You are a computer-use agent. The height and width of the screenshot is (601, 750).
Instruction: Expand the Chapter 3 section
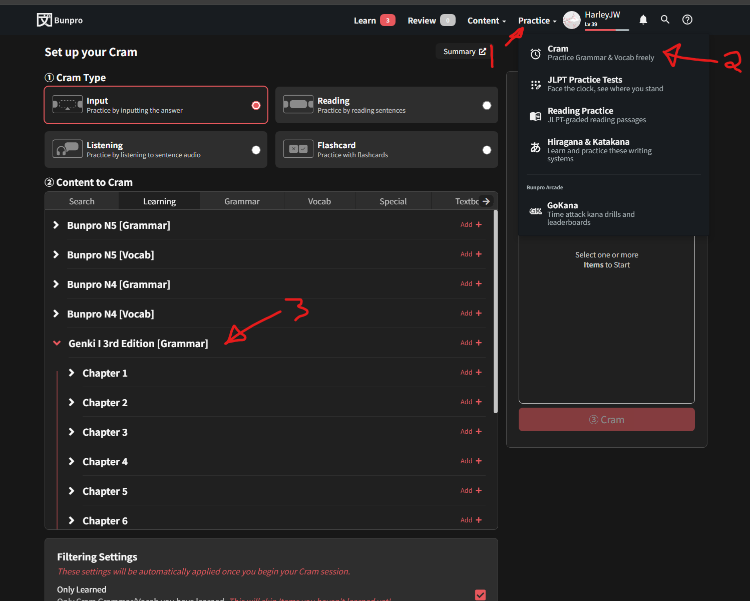coord(72,432)
